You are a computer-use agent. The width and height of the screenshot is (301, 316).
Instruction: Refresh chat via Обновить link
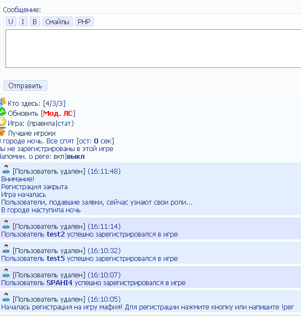tap(23, 114)
